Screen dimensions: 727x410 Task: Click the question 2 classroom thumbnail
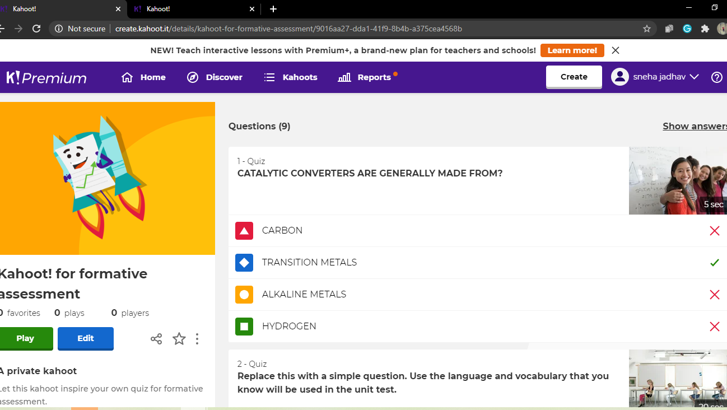click(678, 378)
